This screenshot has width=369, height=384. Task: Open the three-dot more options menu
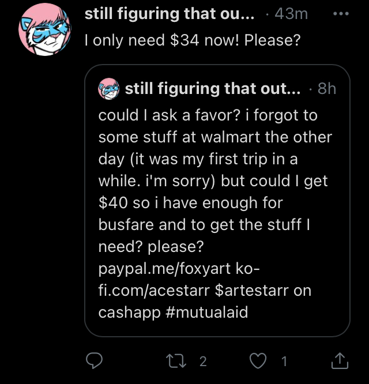(x=341, y=13)
